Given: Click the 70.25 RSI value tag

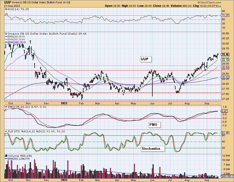Looking at the screenshot, I should (x=225, y=15).
